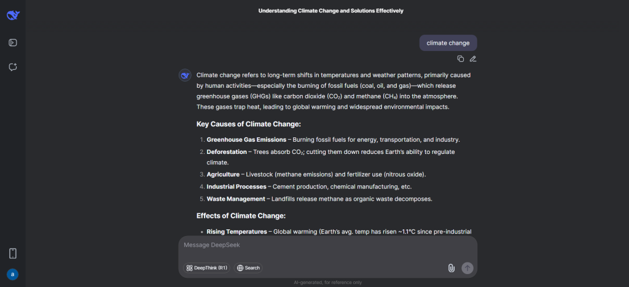Start a new chat from the sidebar icon
The image size is (629, 287).
pyautogui.click(x=13, y=67)
